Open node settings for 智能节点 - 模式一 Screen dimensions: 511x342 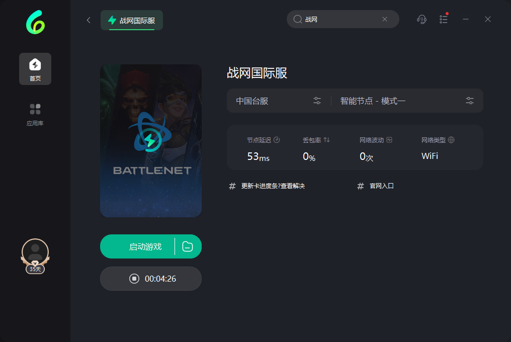pos(470,101)
